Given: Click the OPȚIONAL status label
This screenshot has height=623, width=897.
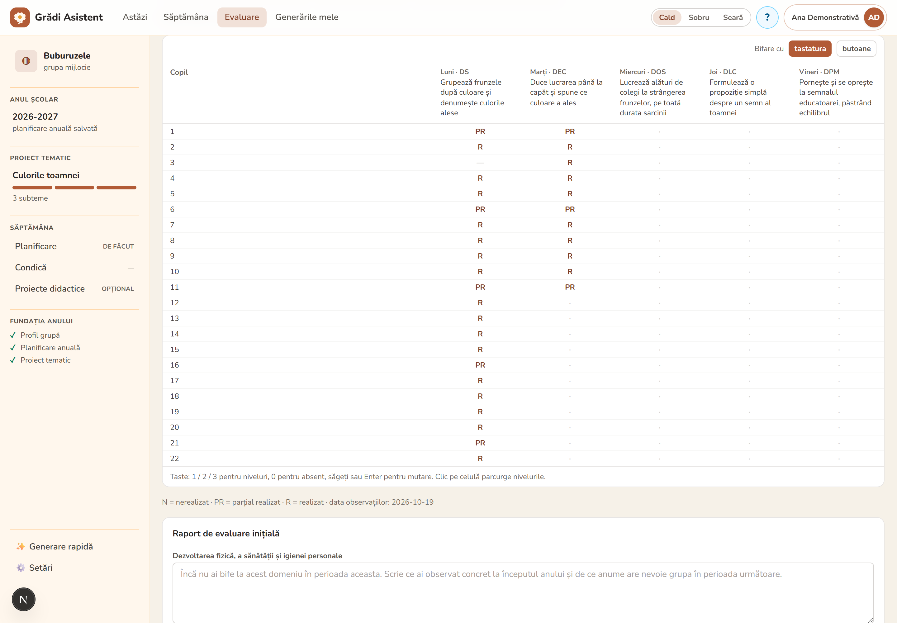Looking at the screenshot, I should (118, 289).
